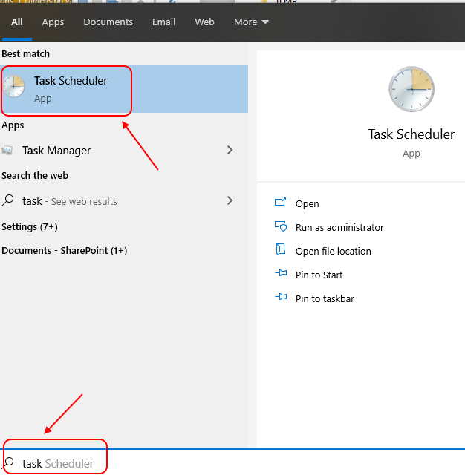This screenshot has height=475, width=465.
Task: Expand the More dropdown menu
Action: point(251,22)
